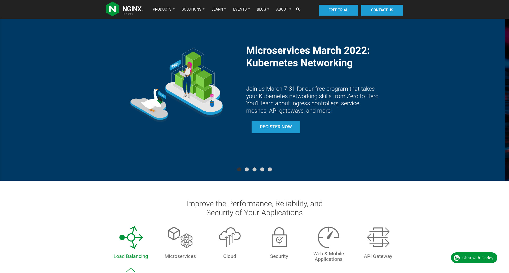
Task: Open the Load Balancing tab label
Action: 131,256
